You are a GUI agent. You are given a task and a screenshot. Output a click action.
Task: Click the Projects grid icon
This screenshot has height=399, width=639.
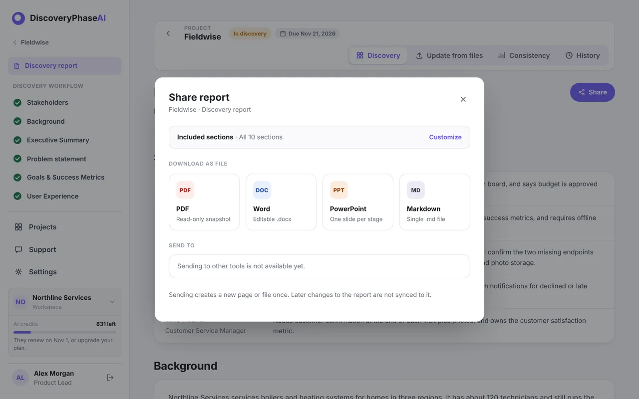[x=18, y=227]
